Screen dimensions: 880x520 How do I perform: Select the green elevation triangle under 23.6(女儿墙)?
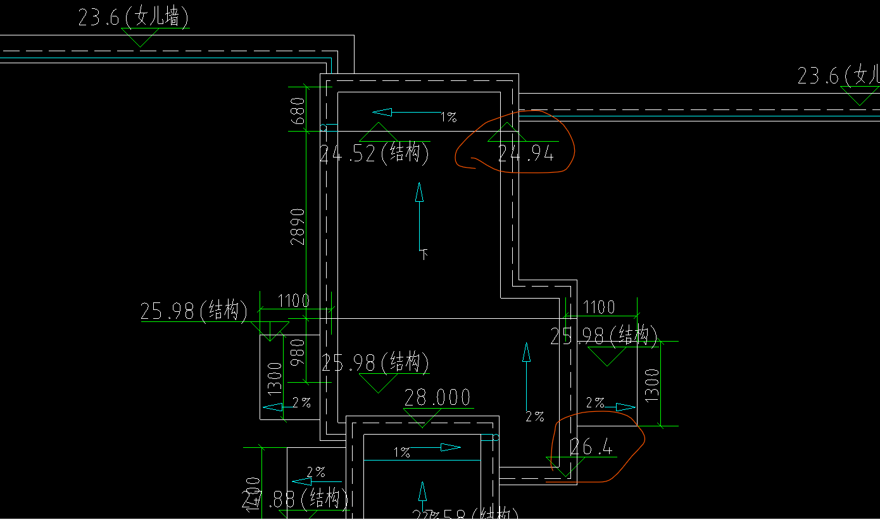(x=140, y=37)
